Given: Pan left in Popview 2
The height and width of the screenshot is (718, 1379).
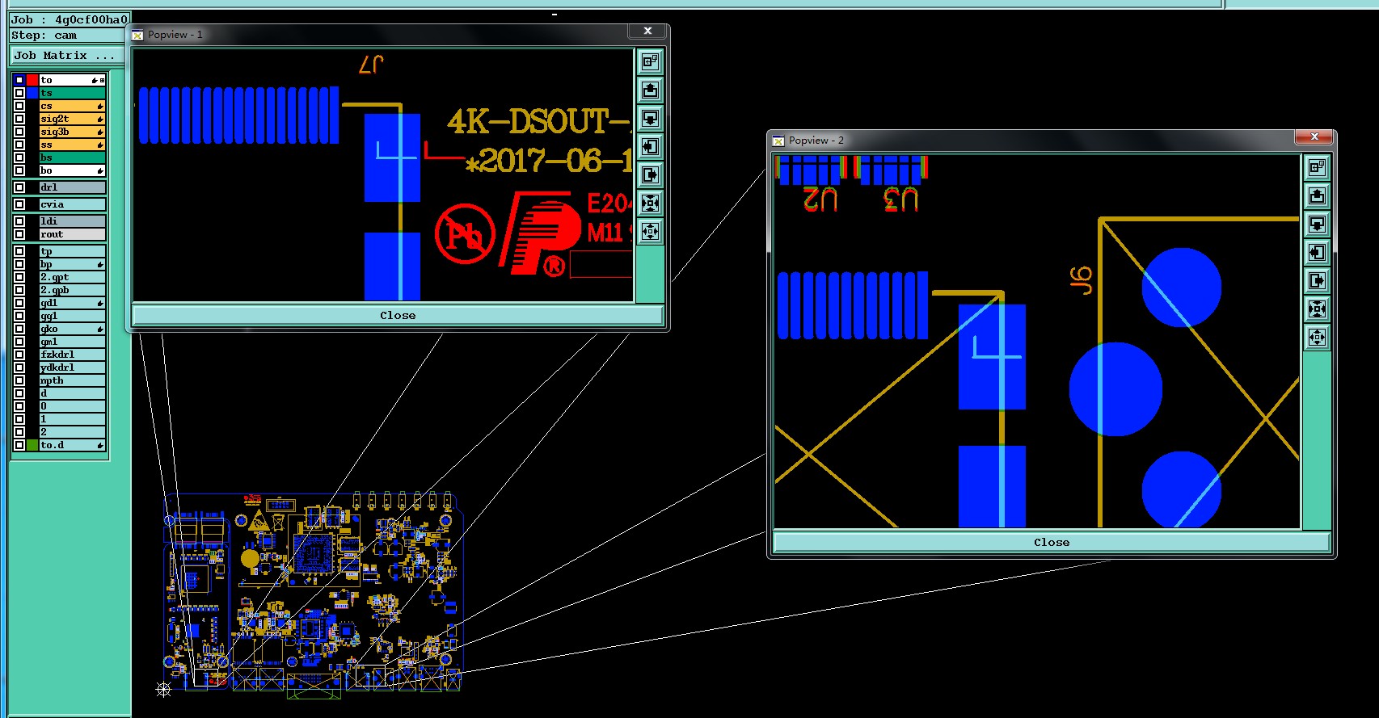Looking at the screenshot, I should (1317, 252).
